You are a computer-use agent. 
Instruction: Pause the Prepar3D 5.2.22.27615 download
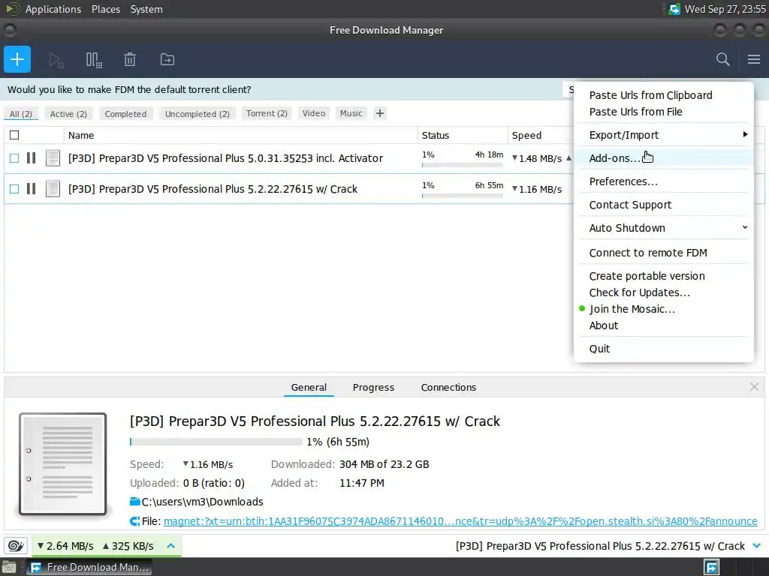point(31,188)
